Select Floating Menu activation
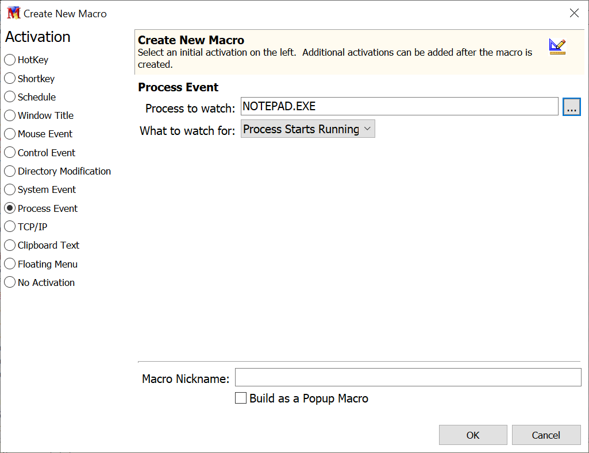This screenshot has width=589, height=453. coord(10,264)
